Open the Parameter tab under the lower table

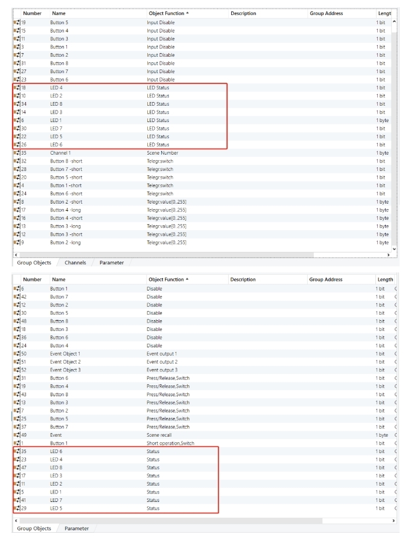77,529
